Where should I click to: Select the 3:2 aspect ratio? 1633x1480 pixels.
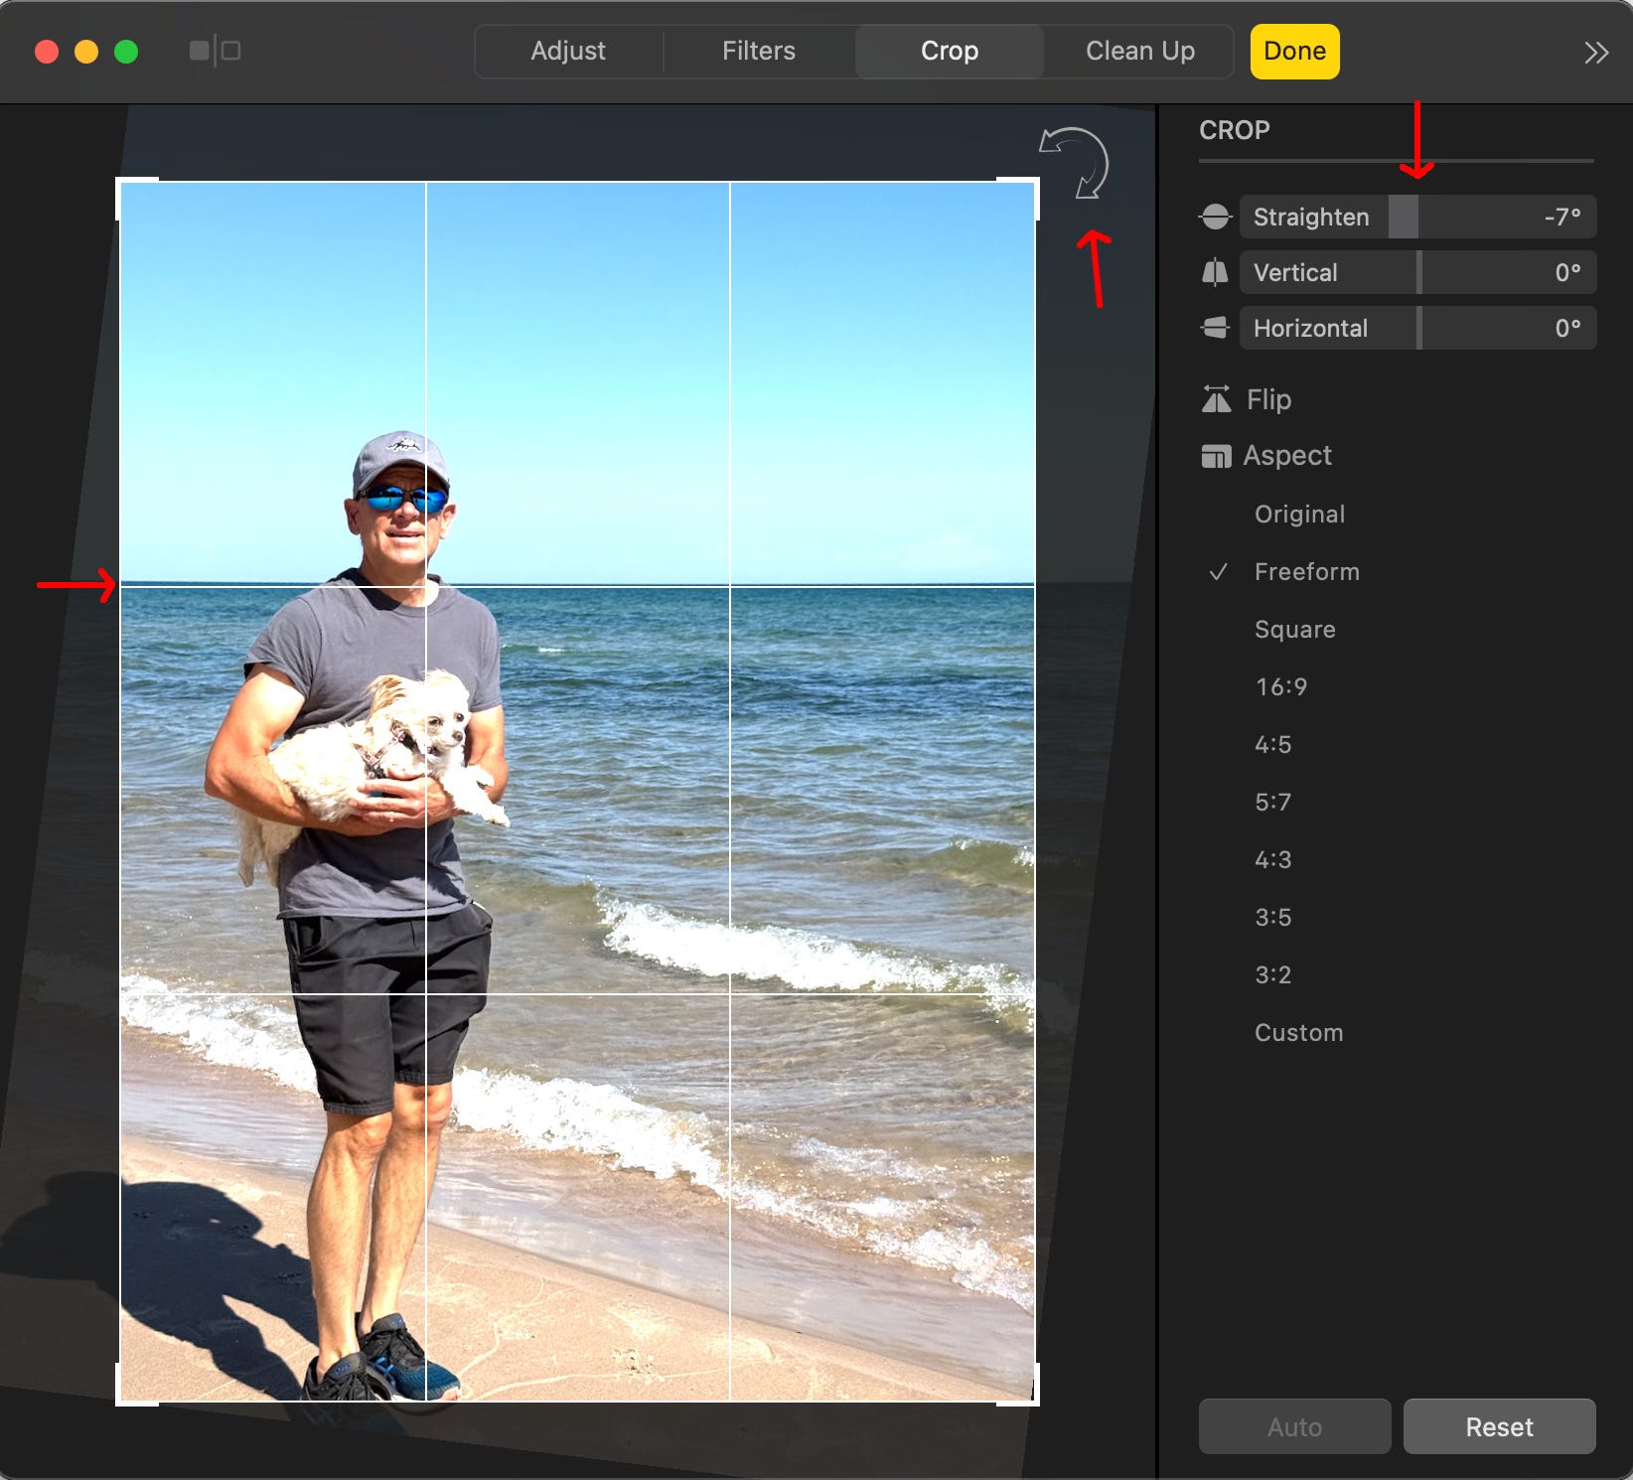(x=1272, y=974)
